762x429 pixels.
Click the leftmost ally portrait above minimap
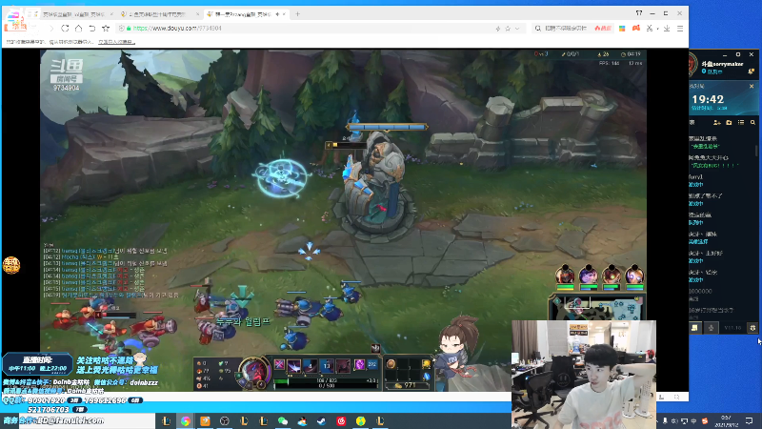pos(565,275)
